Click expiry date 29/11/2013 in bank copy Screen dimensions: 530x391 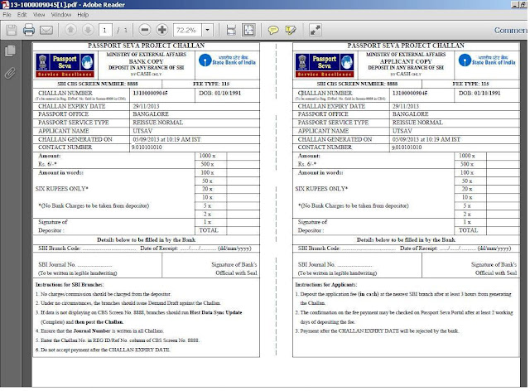coord(146,106)
